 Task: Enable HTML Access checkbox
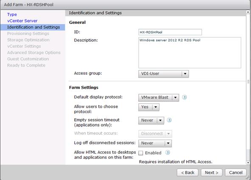coord(141,153)
